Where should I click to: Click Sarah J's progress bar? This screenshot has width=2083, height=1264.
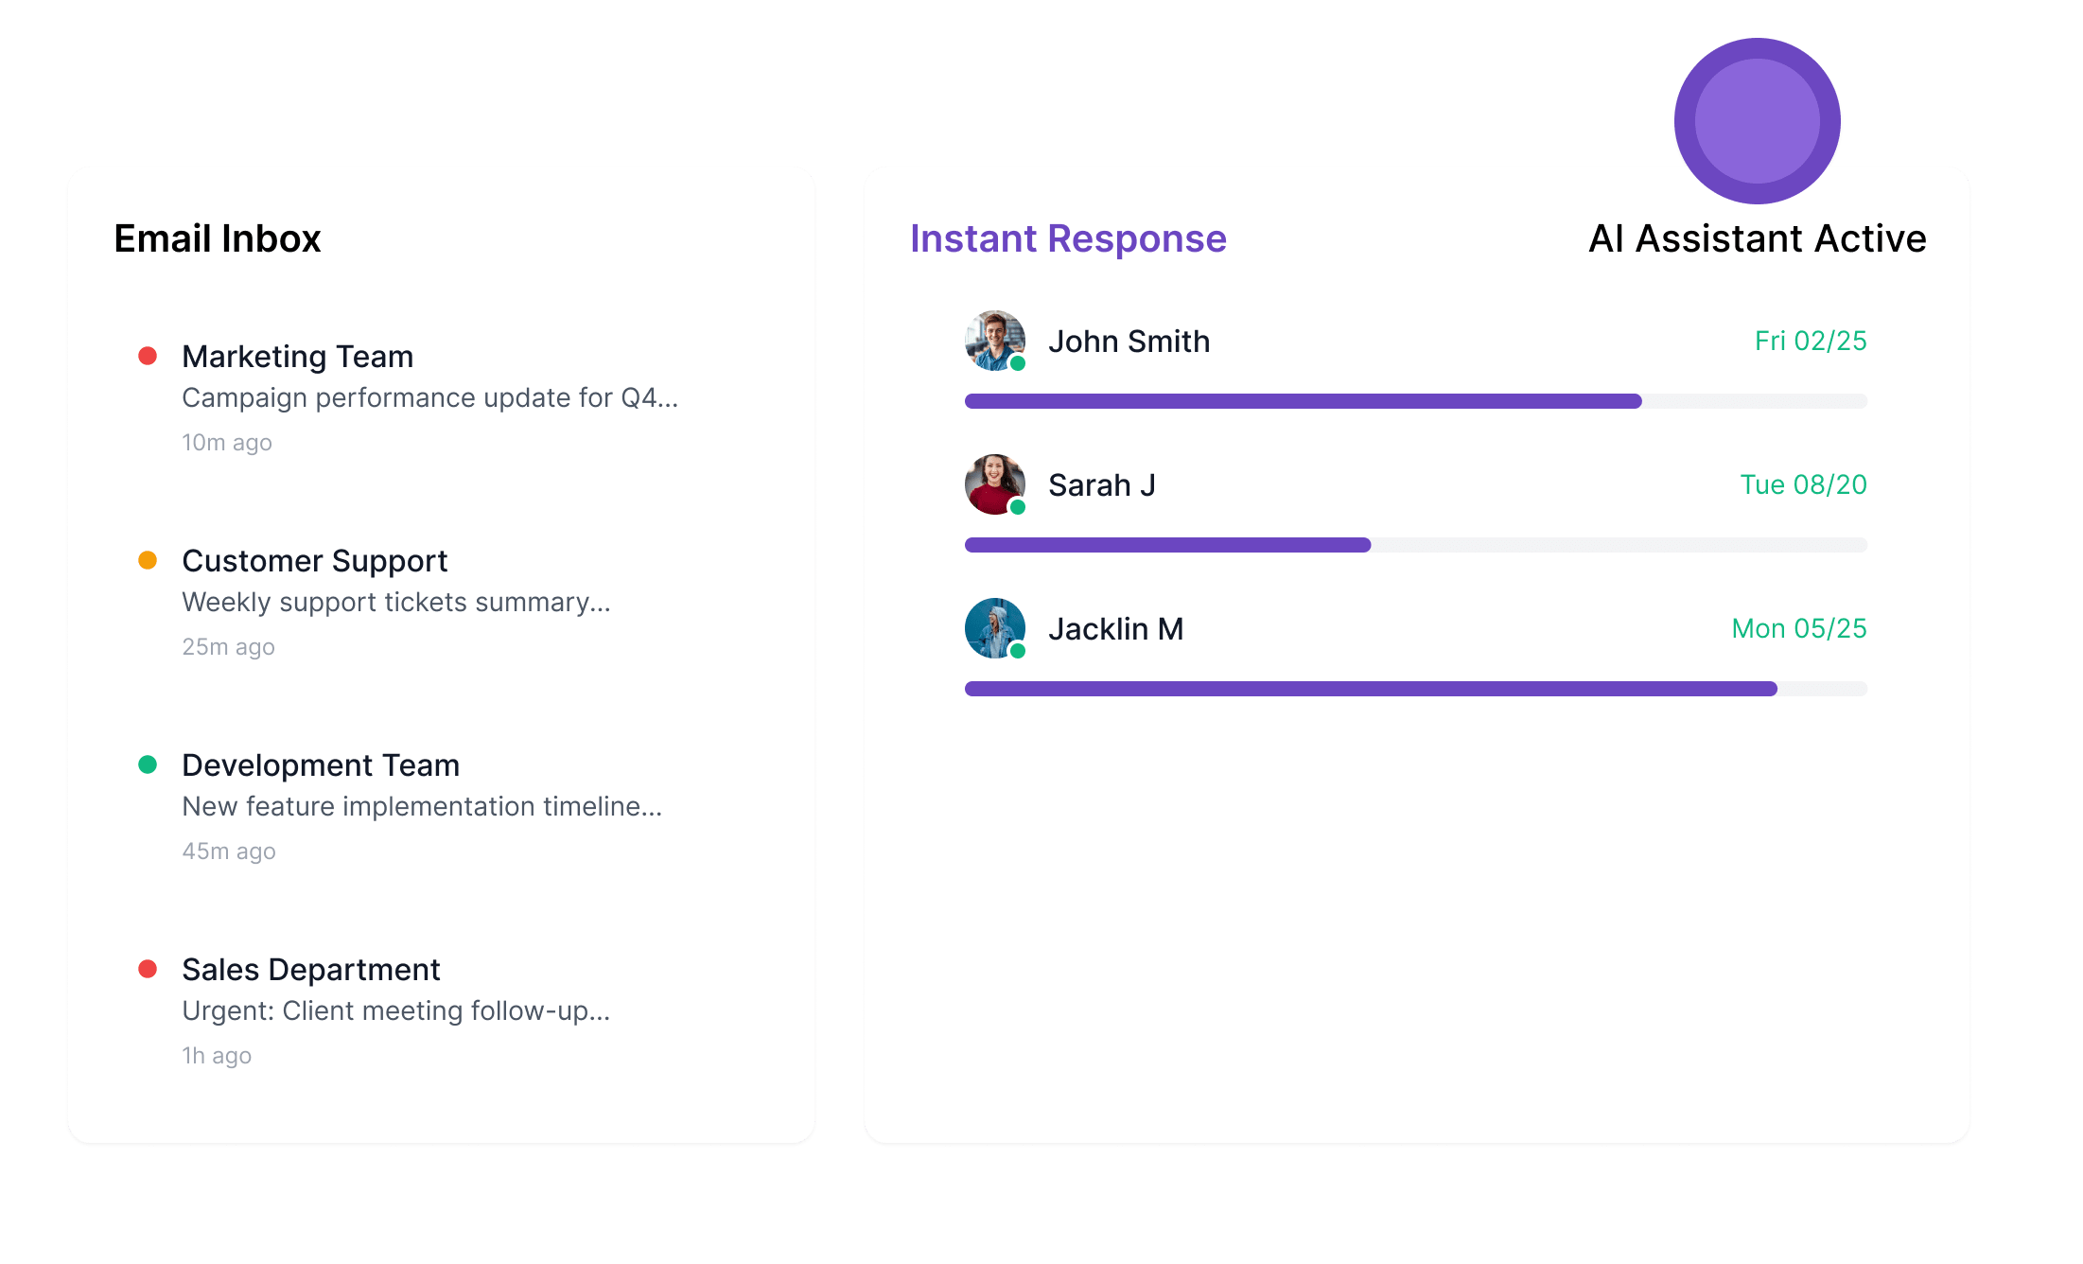coord(1415,545)
